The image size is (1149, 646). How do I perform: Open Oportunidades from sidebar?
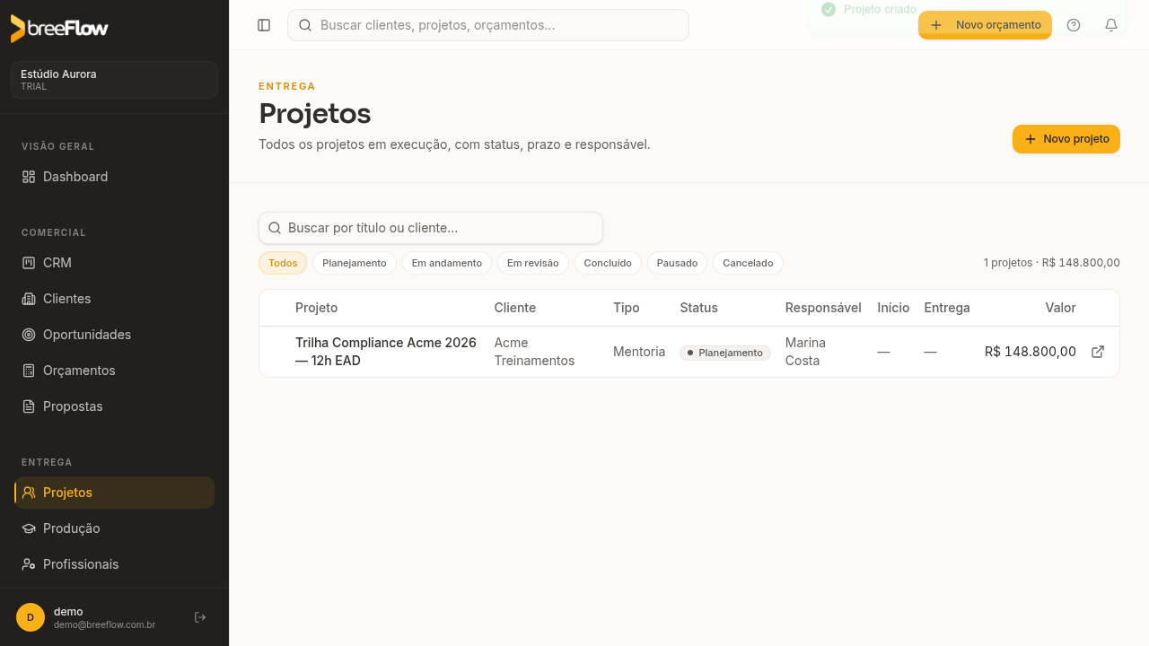point(114,335)
